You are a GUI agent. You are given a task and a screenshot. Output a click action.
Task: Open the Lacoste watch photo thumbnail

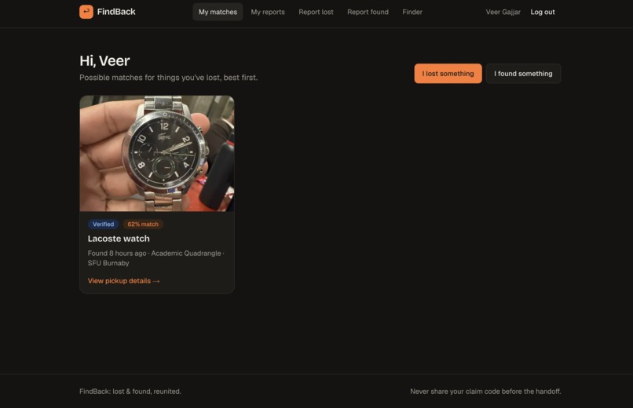[x=157, y=154]
